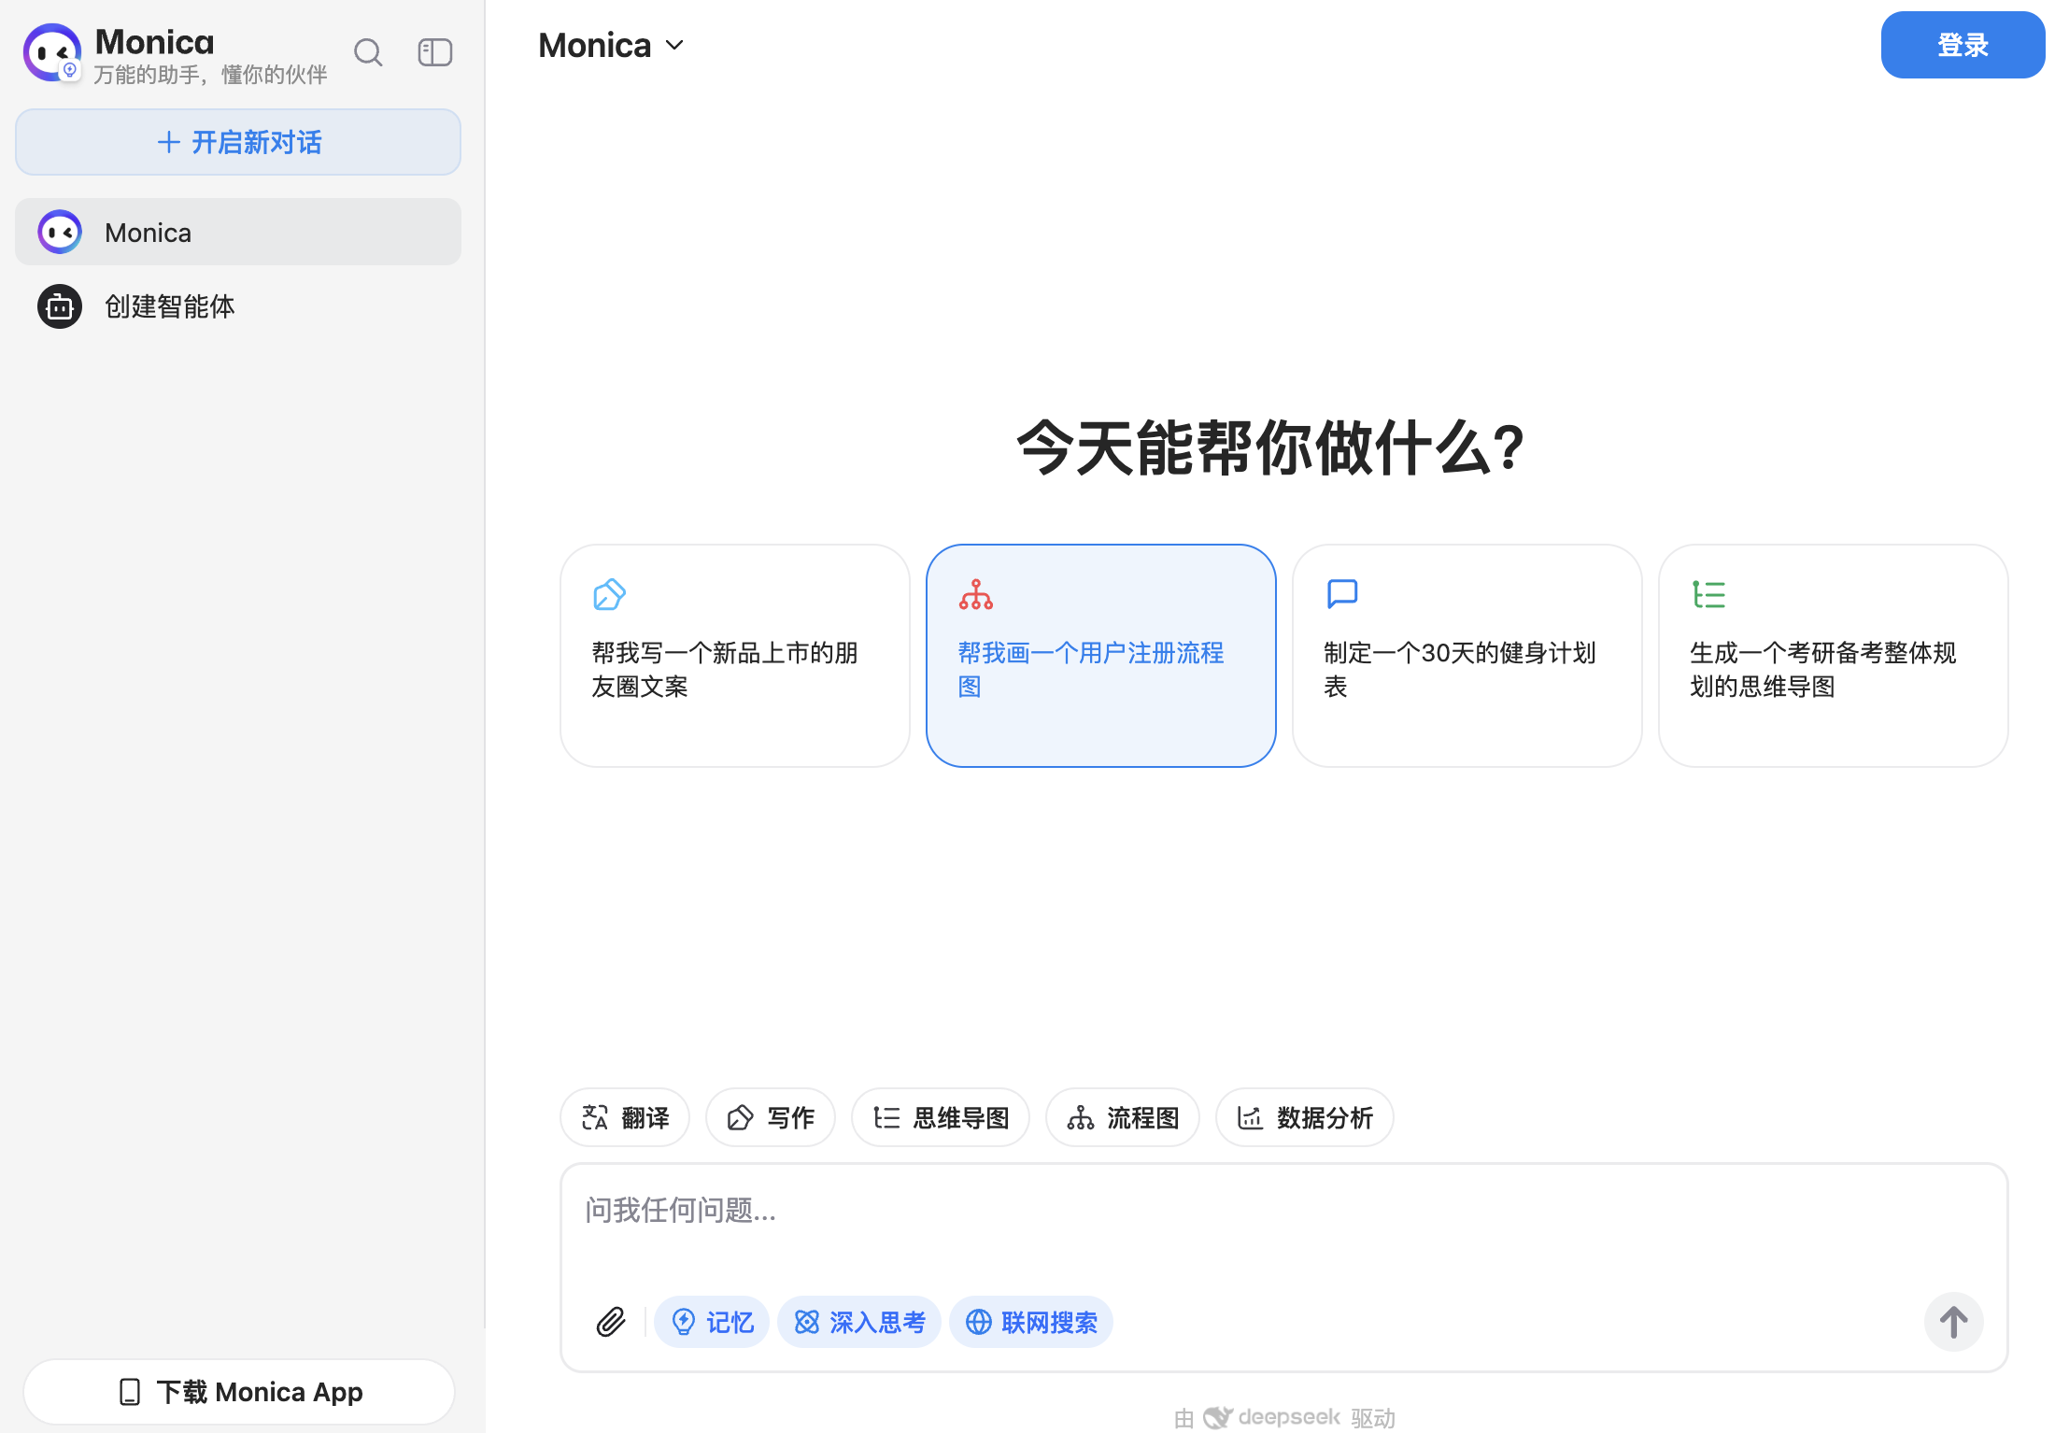Select the 写作 writing chip
Viewport: 2055px width, 1433px height.
pos(771,1117)
